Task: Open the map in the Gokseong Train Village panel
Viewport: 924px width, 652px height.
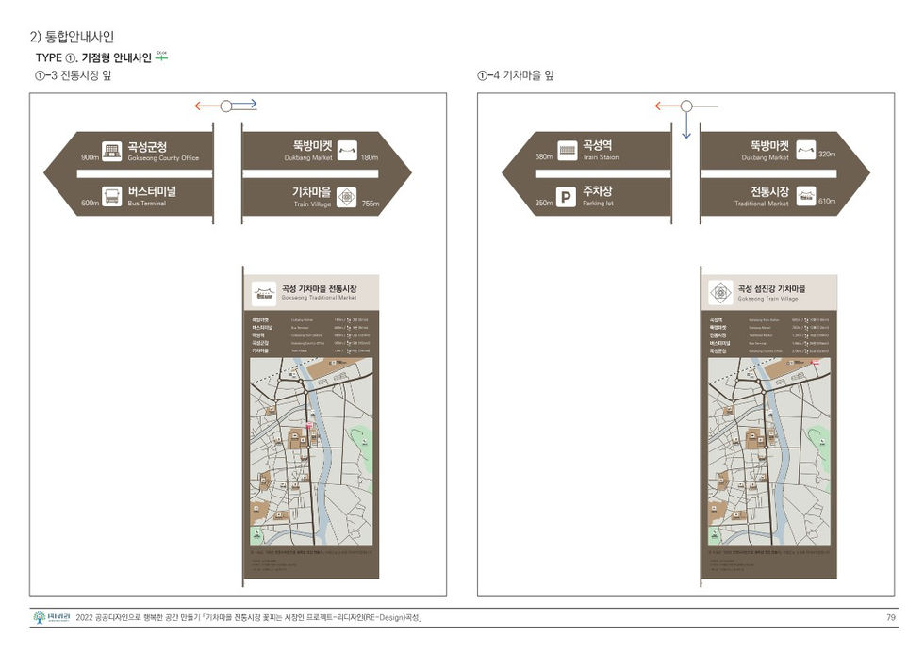Action: (769, 451)
